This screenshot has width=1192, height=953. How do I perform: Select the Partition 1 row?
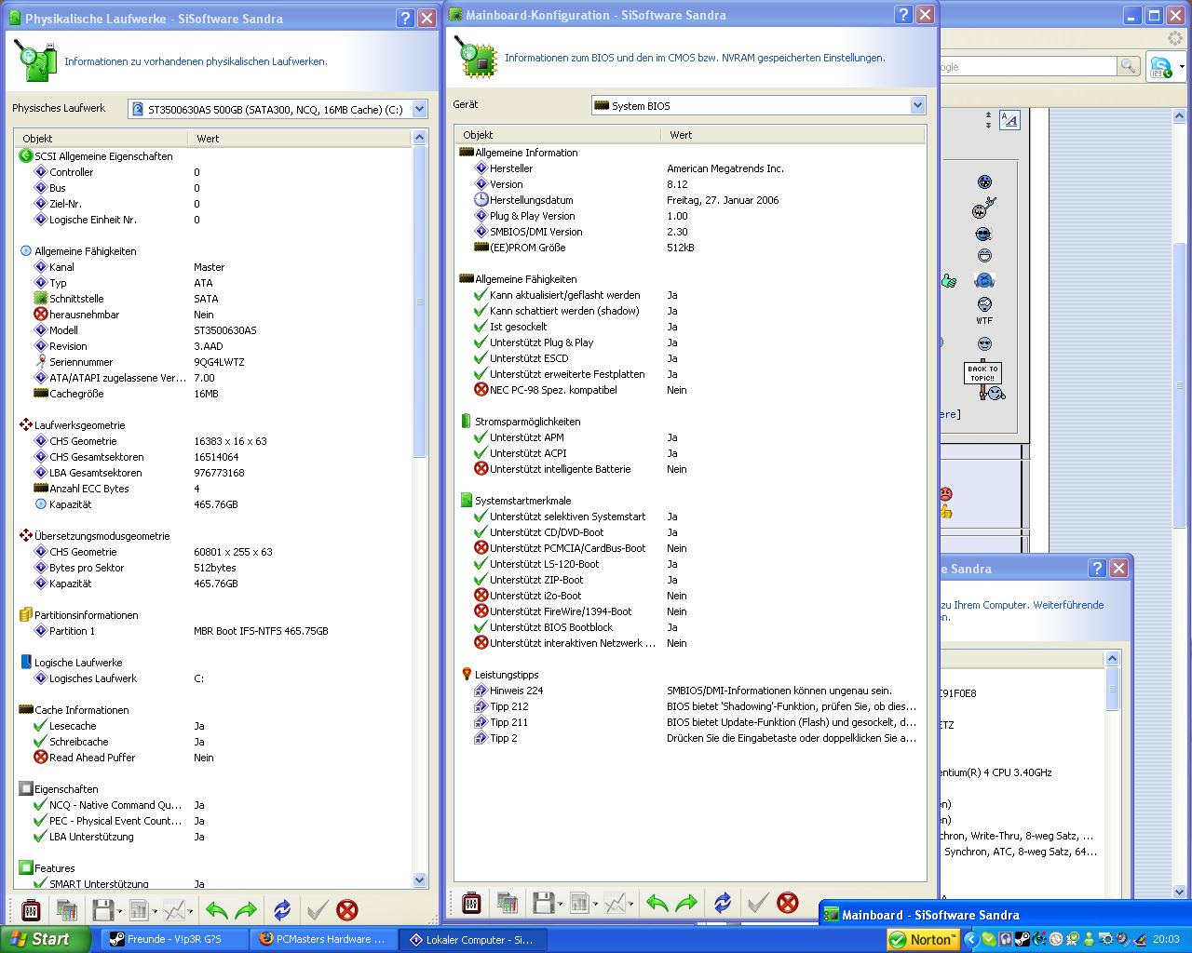[212, 631]
